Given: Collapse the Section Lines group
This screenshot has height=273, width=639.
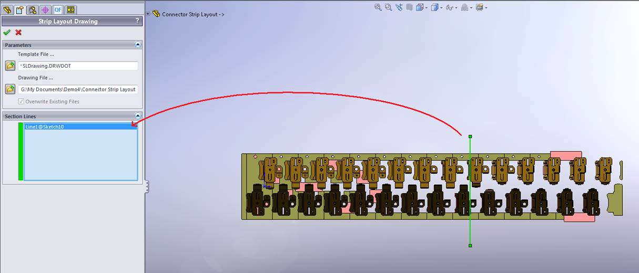Looking at the screenshot, I should pyautogui.click(x=138, y=116).
